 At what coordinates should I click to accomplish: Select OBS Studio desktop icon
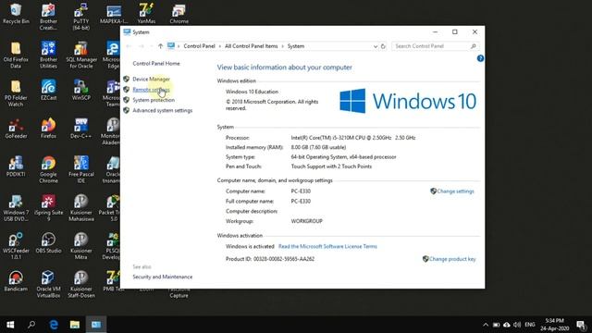pyautogui.click(x=48, y=243)
